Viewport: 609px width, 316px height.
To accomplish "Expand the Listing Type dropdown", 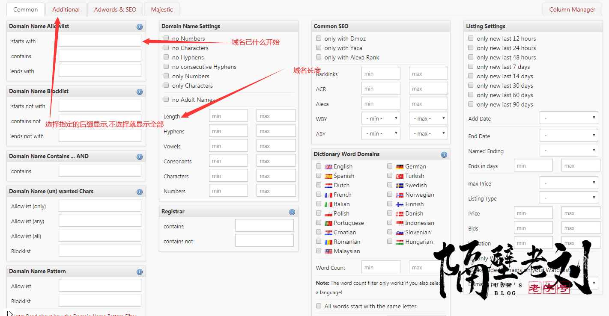I will tap(569, 198).
